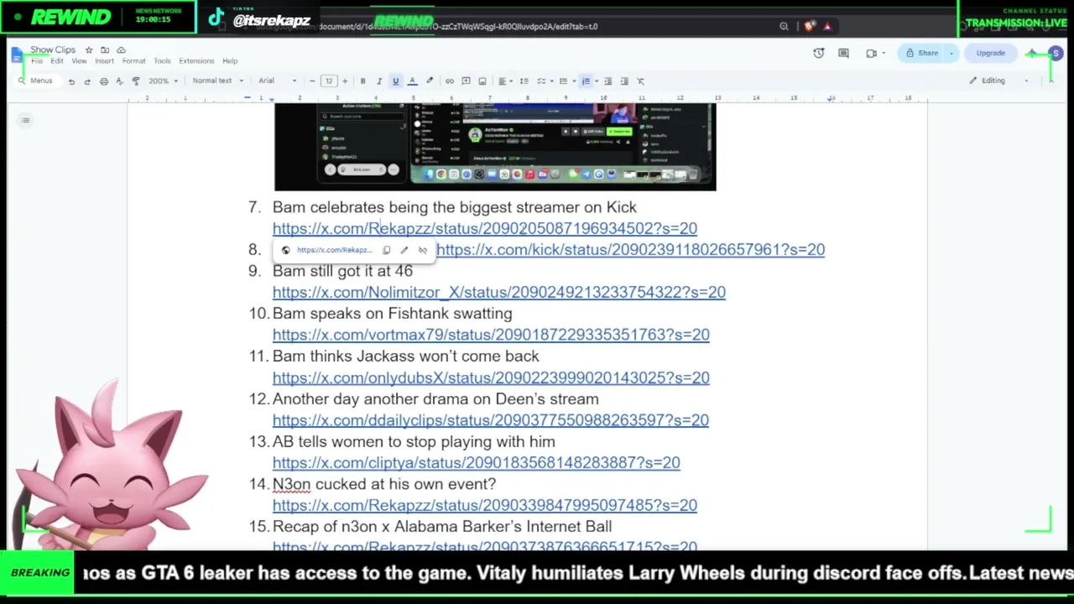Undo the last edit
This screenshot has width=1074, height=604.
[71, 81]
